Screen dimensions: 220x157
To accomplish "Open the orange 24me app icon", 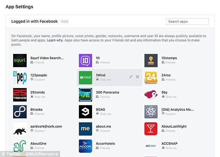I will [x=151, y=78].
